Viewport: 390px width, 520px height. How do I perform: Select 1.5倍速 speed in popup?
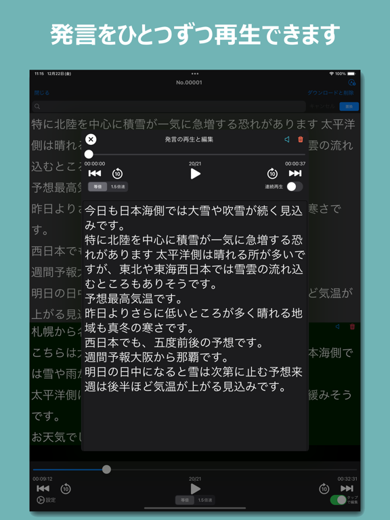tap(118, 187)
